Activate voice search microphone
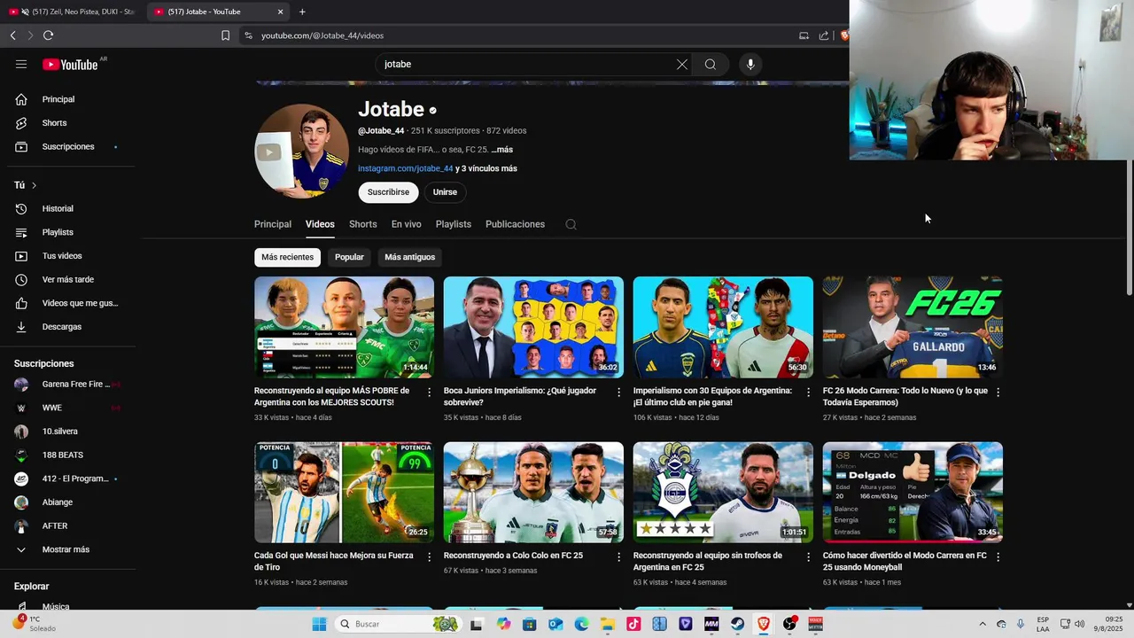Viewport: 1134px width, 638px height. (x=750, y=64)
